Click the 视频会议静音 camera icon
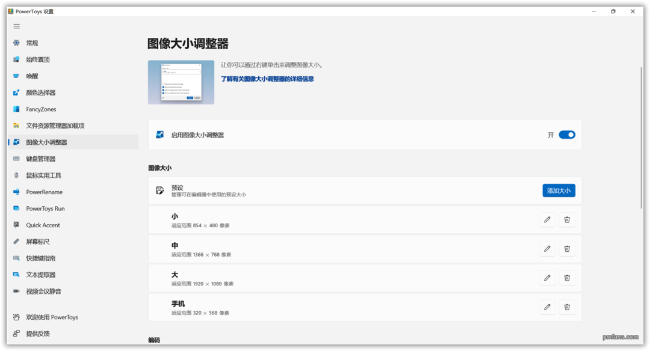 [x=16, y=291]
